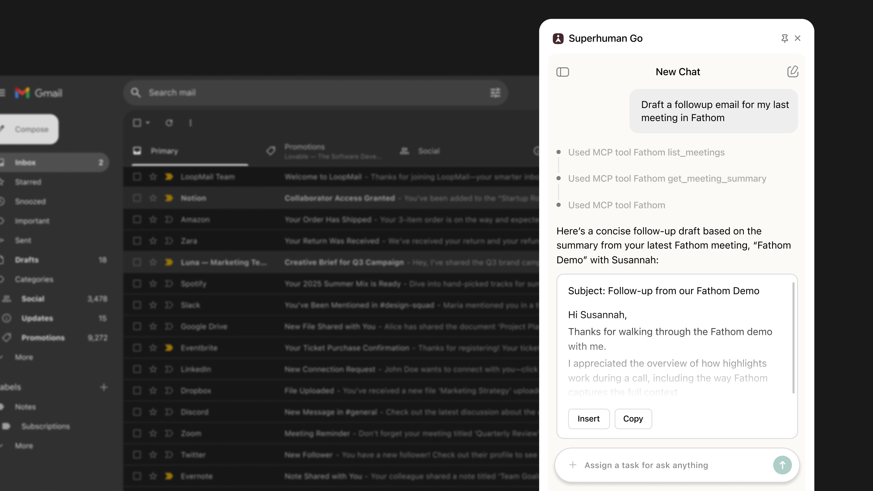Check the Notion email checkbox
Image resolution: width=873 pixels, height=491 pixels.
point(137,198)
